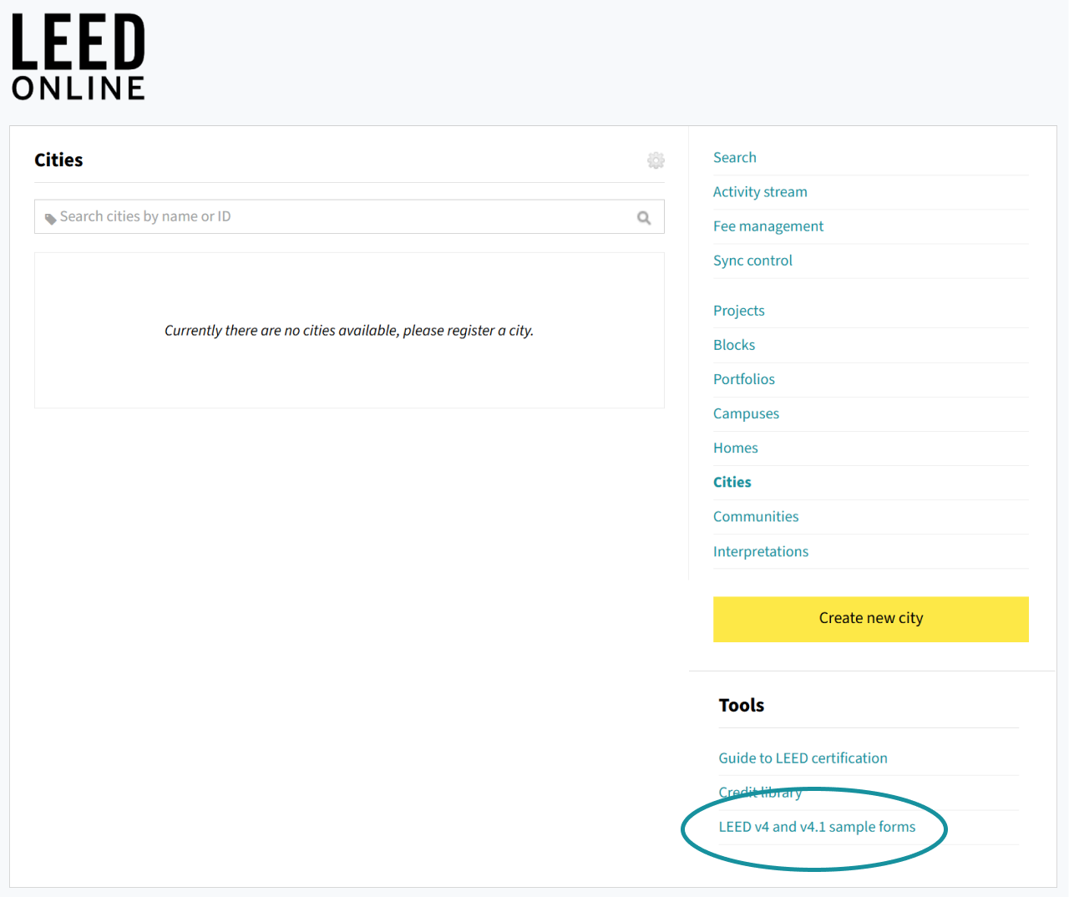Open LEED v4 and v4.1 sample forms
The image size is (1069, 897).
point(816,827)
